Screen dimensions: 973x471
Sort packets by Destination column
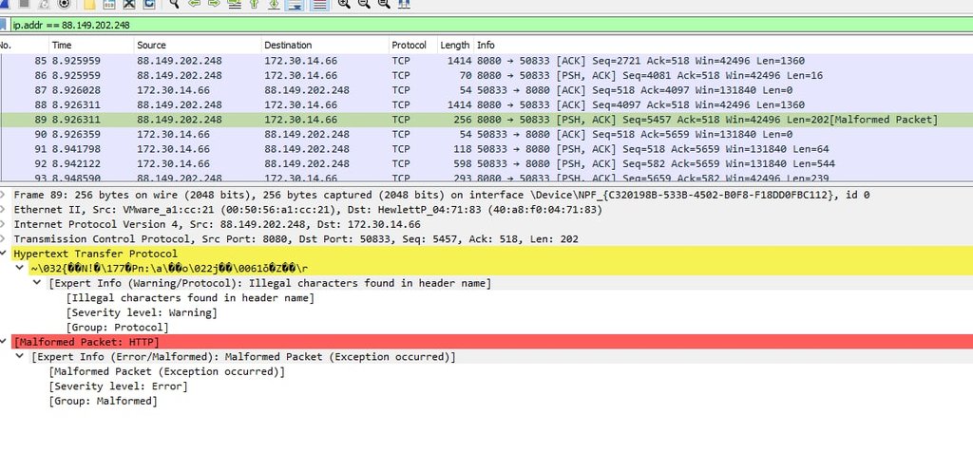click(x=325, y=46)
